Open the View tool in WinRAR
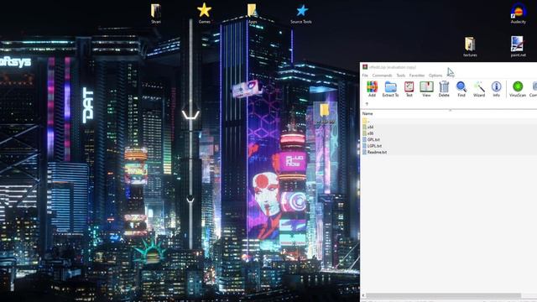The width and height of the screenshot is (537, 302). click(x=426, y=89)
